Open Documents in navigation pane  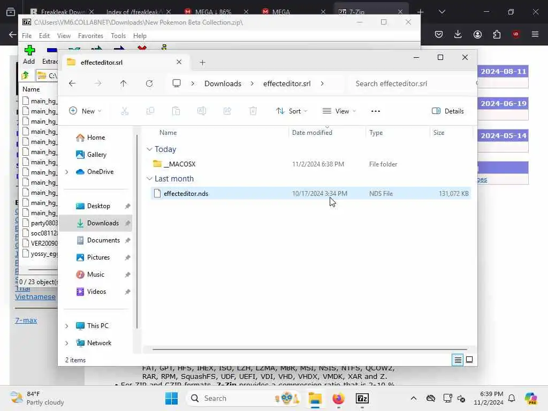coord(103,240)
